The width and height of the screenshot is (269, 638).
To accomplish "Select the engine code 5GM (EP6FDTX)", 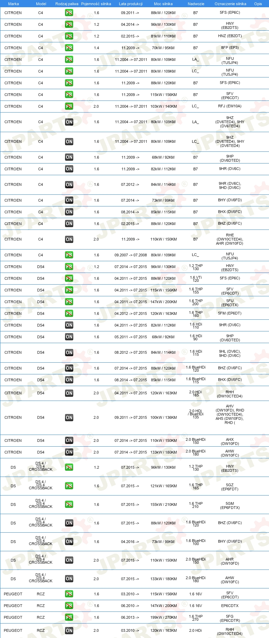I will [230, 506].
